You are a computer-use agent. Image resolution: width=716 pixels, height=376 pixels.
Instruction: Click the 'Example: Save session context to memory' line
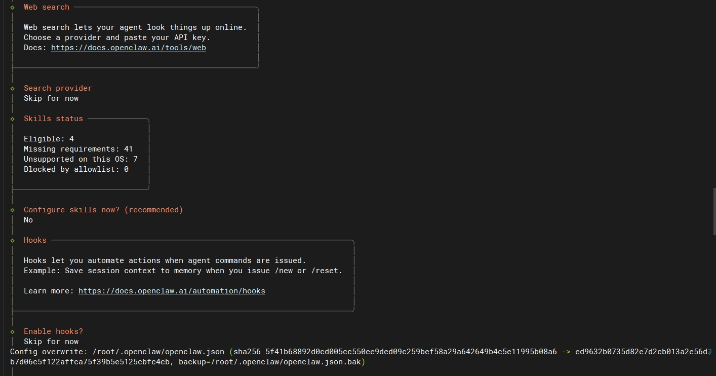pyautogui.click(x=183, y=271)
